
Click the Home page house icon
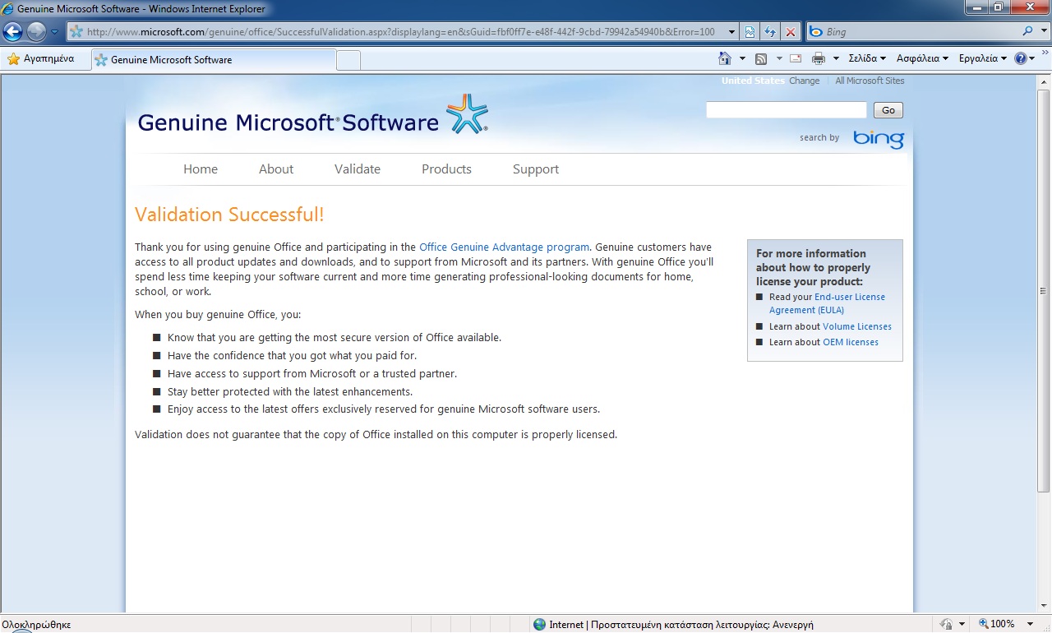pos(724,58)
